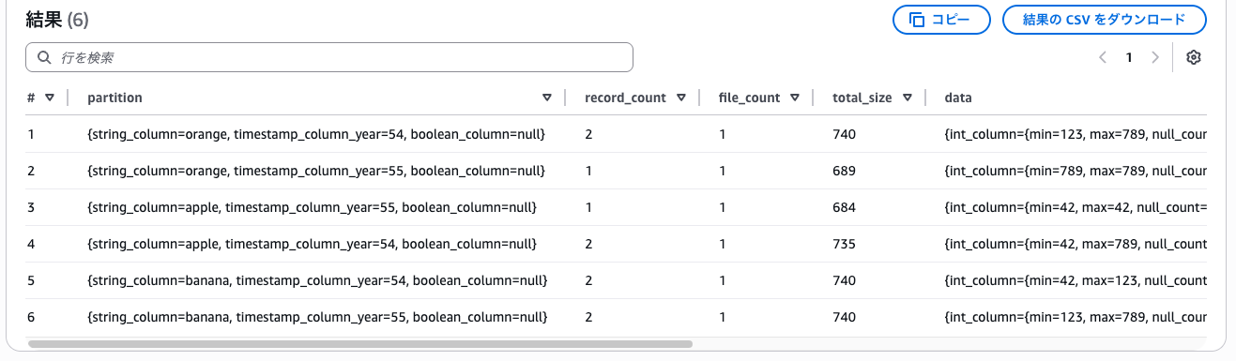Select partition banana year=54 cell

[317, 280]
